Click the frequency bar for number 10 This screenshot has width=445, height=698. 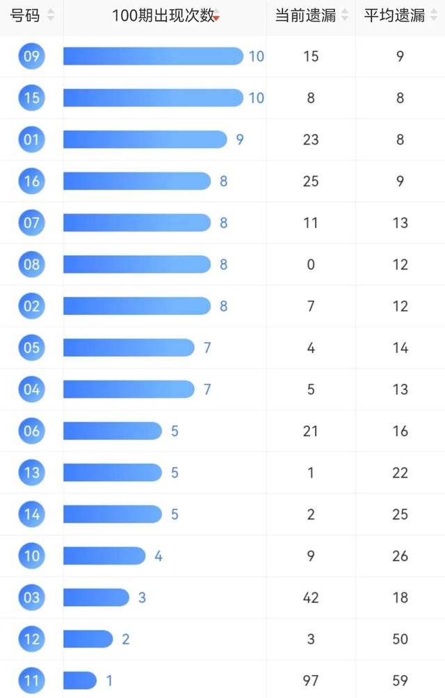[x=104, y=555]
